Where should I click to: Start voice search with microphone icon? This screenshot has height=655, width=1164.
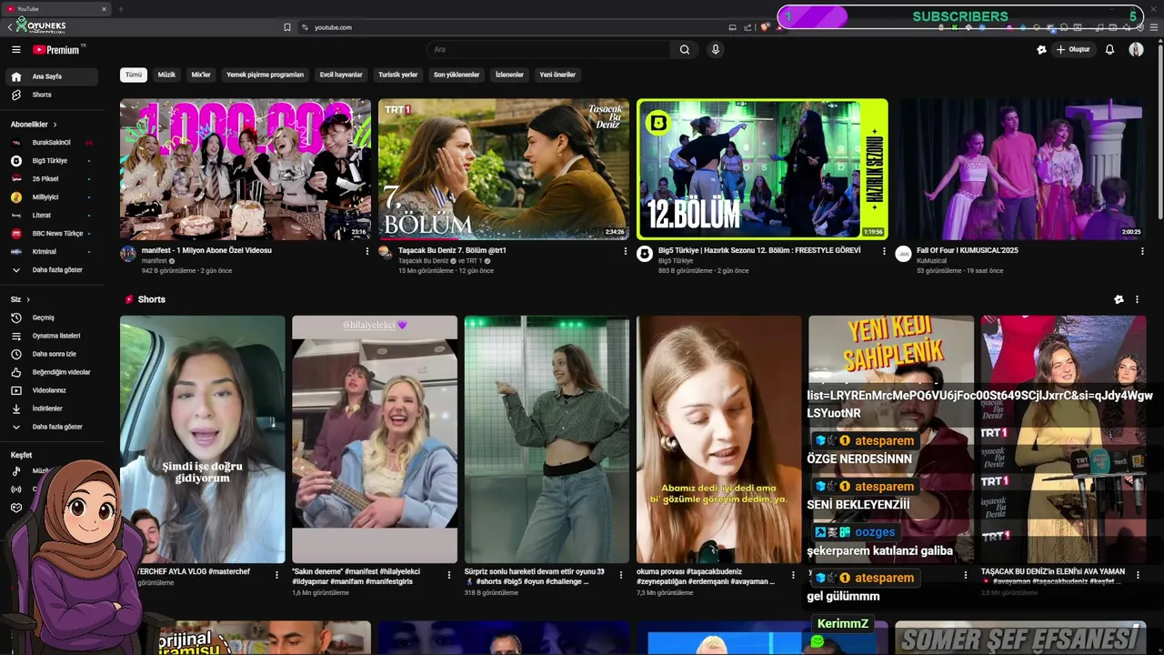click(x=716, y=50)
